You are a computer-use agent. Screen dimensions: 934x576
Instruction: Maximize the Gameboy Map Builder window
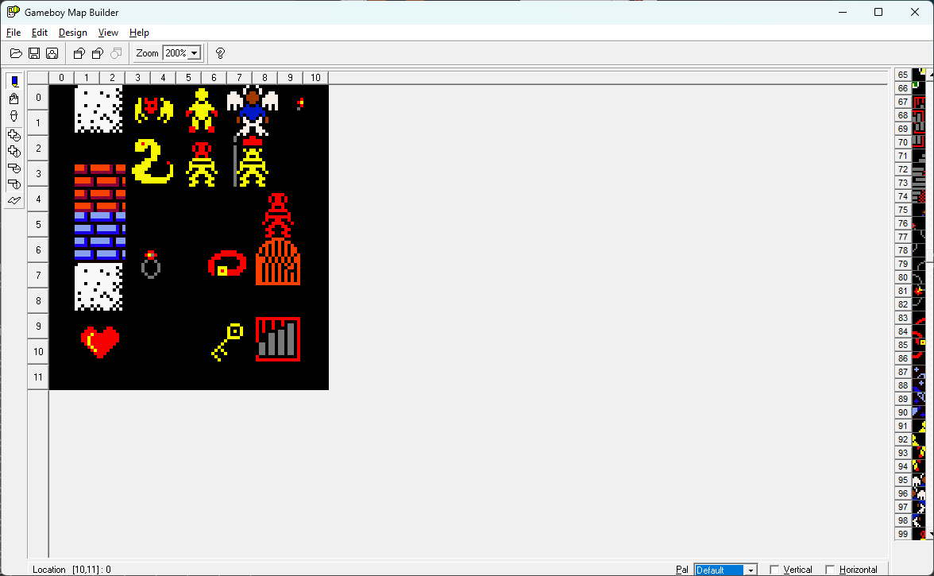coord(878,12)
